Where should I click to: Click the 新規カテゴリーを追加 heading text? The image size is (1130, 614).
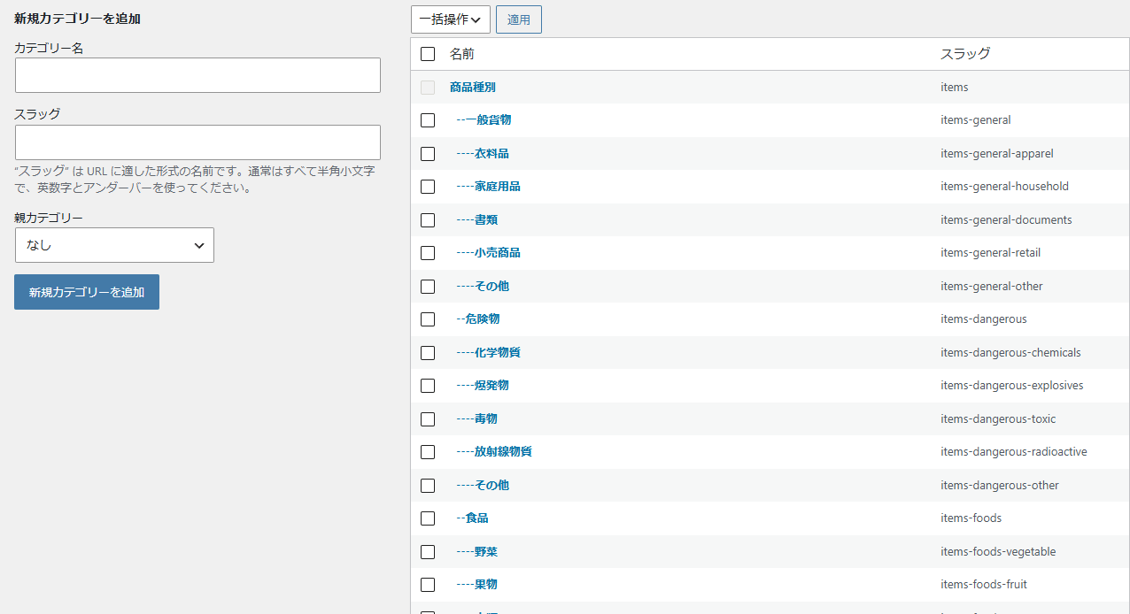coord(78,18)
